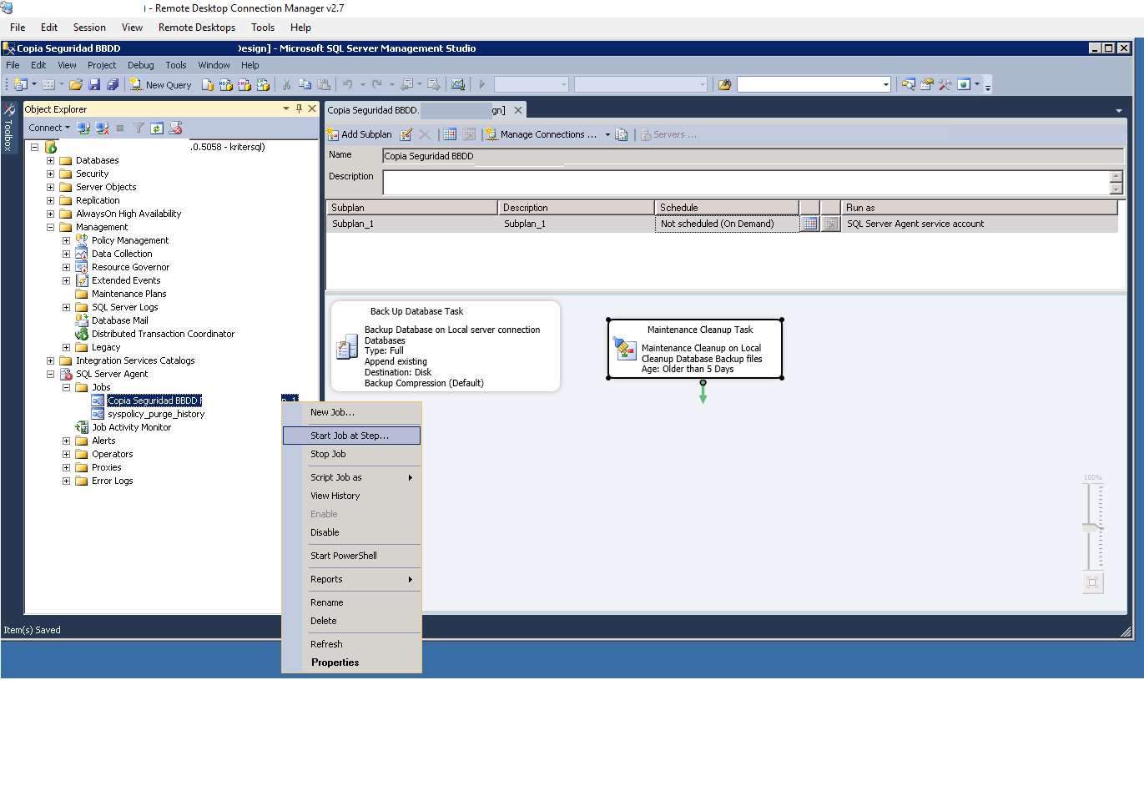Open the Connect dropdown in Object Explorer
Image resolution: width=1144 pixels, height=801 pixels.
point(49,128)
